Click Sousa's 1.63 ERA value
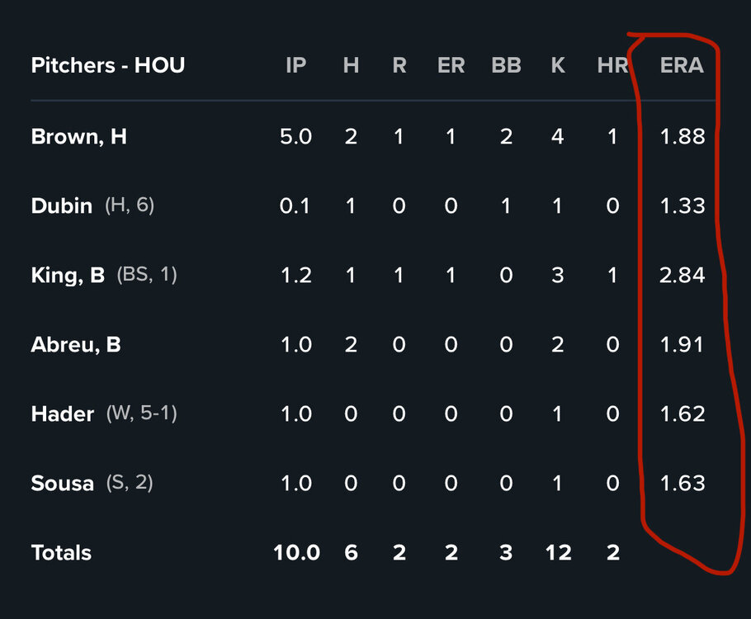 (x=683, y=483)
